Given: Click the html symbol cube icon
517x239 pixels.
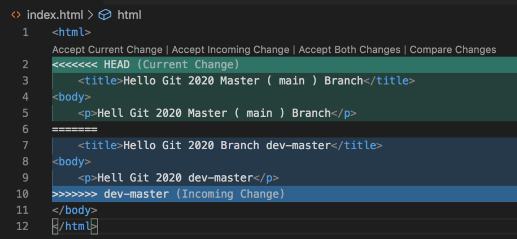Looking at the screenshot, I should click(105, 15).
